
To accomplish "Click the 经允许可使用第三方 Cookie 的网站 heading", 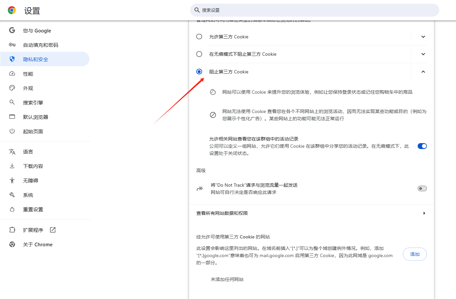I will (x=233, y=237).
